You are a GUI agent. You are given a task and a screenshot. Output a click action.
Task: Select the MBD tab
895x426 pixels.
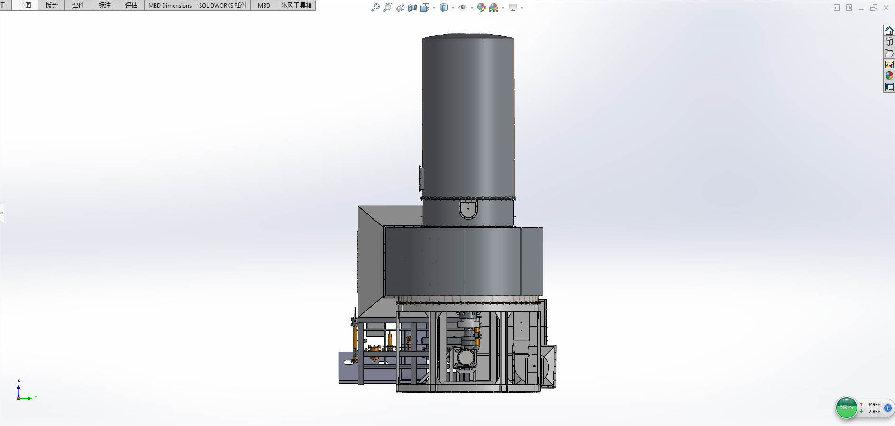pyautogui.click(x=264, y=5)
